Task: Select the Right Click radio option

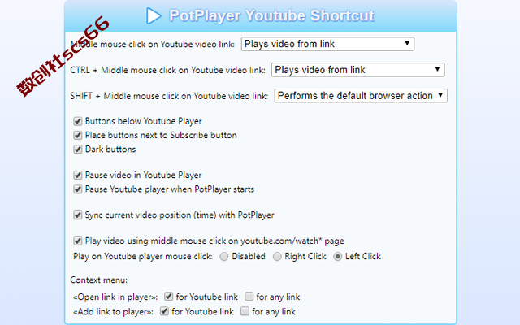Action: point(277,257)
